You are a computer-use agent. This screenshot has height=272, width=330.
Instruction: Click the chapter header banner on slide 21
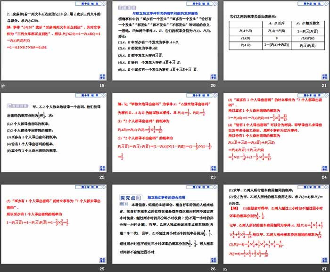point(313,4)
